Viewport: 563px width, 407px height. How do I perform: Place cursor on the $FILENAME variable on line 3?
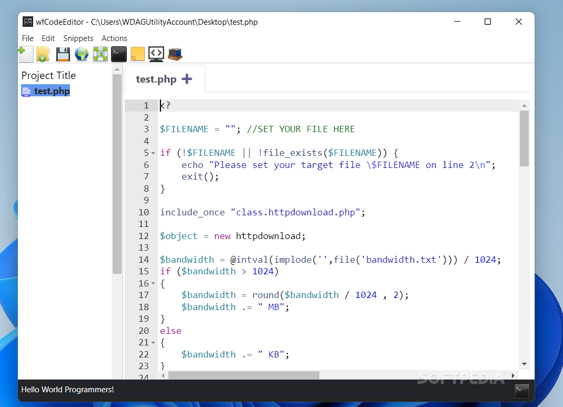(184, 130)
